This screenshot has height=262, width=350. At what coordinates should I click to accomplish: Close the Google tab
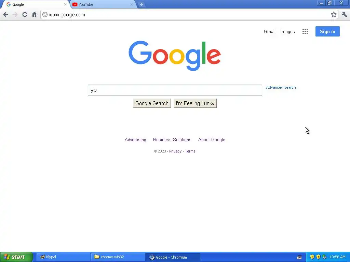[65, 4]
